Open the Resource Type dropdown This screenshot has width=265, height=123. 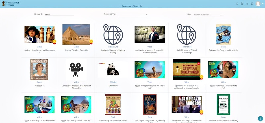133,14
